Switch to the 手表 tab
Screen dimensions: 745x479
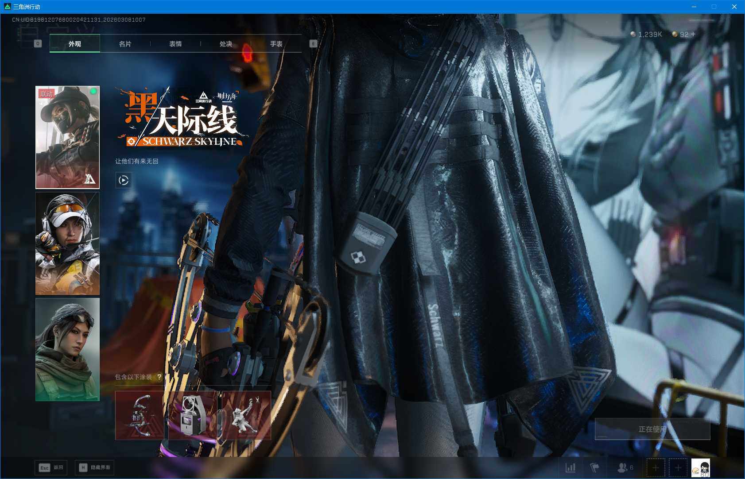pos(277,43)
